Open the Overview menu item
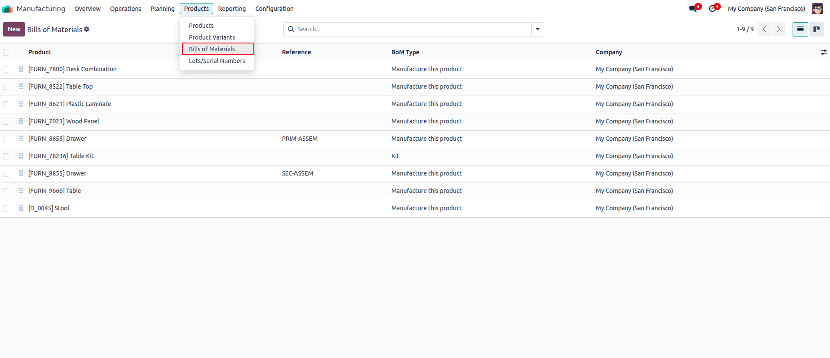The height and width of the screenshot is (358, 830). click(87, 9)
